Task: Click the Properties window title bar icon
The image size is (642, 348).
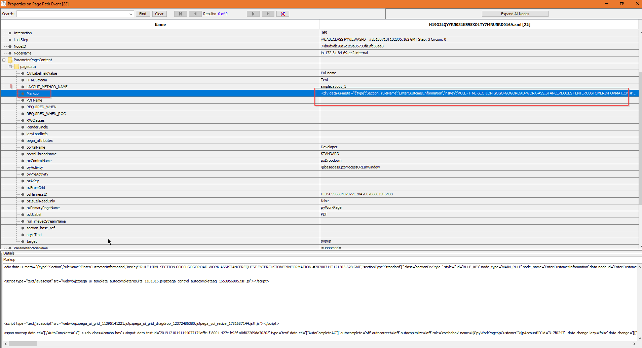Action: coord(3,4)
